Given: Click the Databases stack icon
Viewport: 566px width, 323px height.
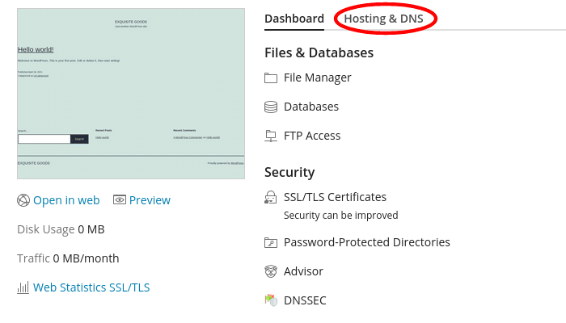Looking at the screenshot, I should point(271,107).
